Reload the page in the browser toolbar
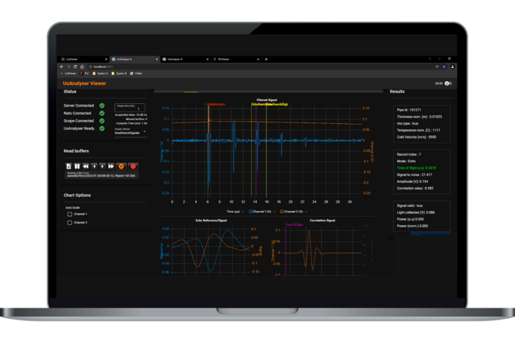Screen dimensions: 515x343 point(75,66)
